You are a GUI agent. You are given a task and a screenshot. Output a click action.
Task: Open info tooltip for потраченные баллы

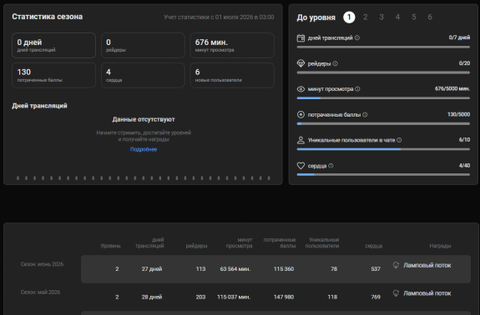pos(365,114)
